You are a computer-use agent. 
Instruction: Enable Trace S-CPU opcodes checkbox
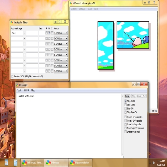pos(126,117)
